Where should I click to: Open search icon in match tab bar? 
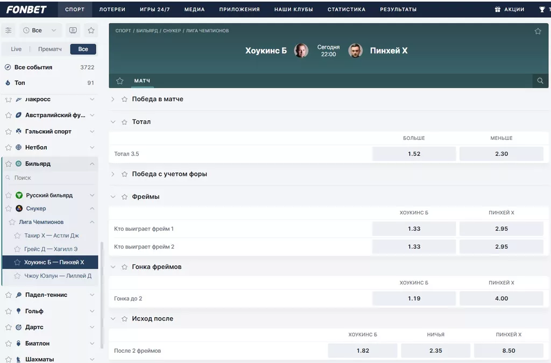[540, 81]
